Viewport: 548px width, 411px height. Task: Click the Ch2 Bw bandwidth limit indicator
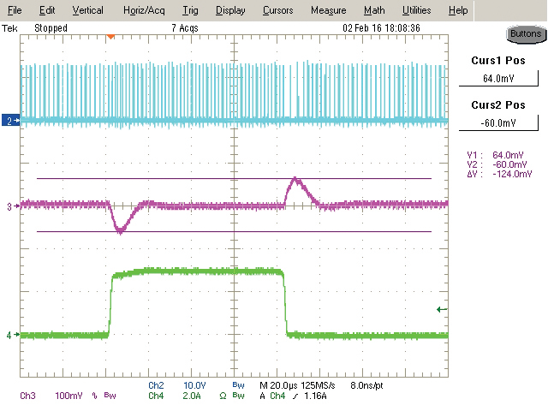coord(238,385)
